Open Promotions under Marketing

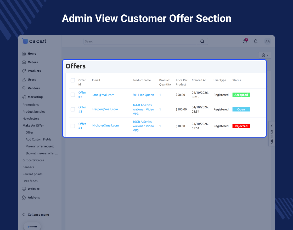click(31, 105)
